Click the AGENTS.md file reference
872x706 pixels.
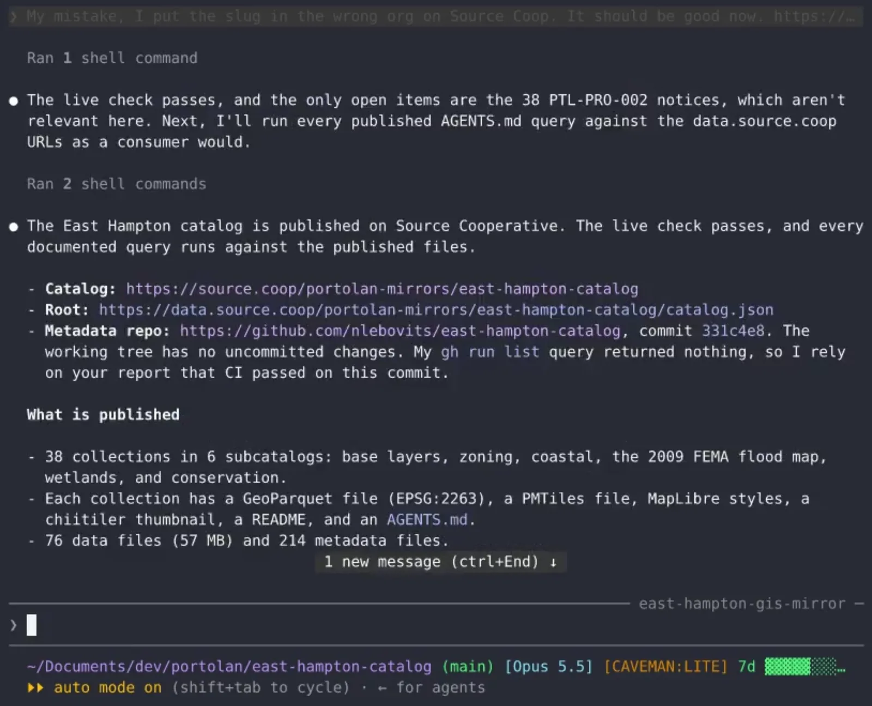coord(427,520)
